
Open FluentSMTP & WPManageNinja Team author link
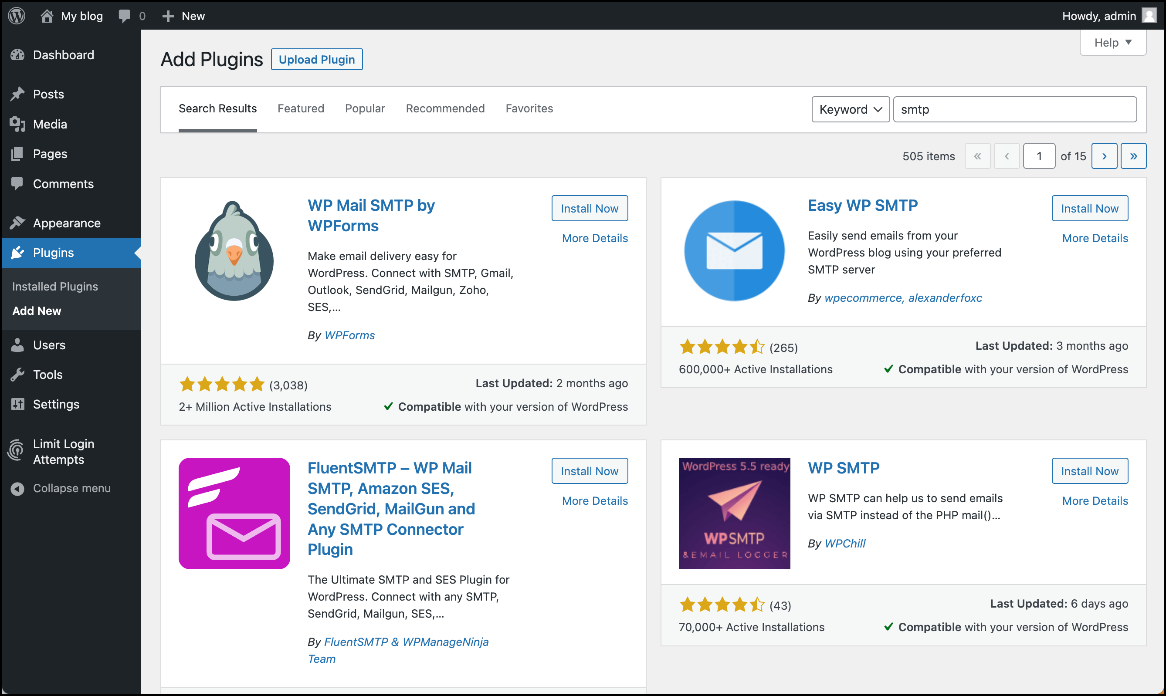(x=398, y=650)
